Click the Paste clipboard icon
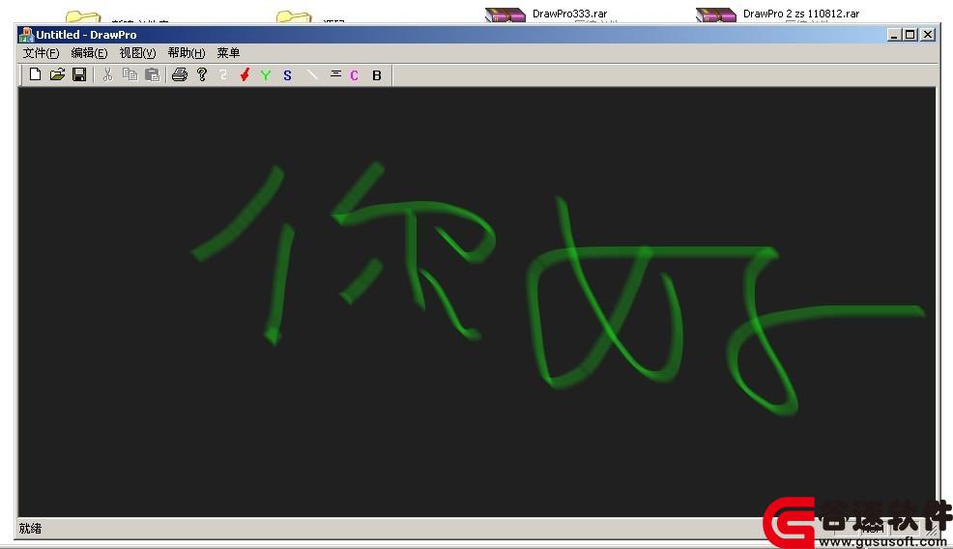Viewport: 953px width, 549px height. click(x=152, y=74)
